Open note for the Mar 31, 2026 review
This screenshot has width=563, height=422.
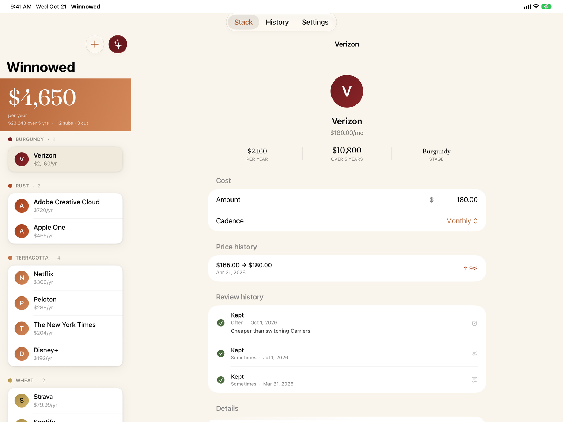point(474,380)
